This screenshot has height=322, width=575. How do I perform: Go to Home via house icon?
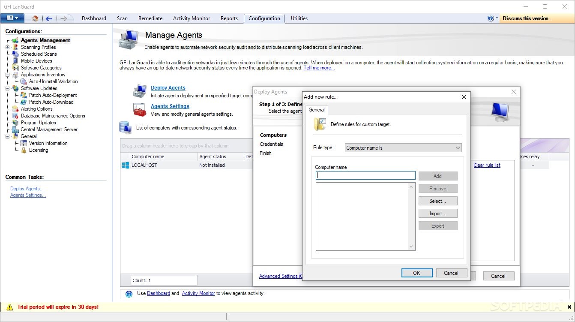35,18
